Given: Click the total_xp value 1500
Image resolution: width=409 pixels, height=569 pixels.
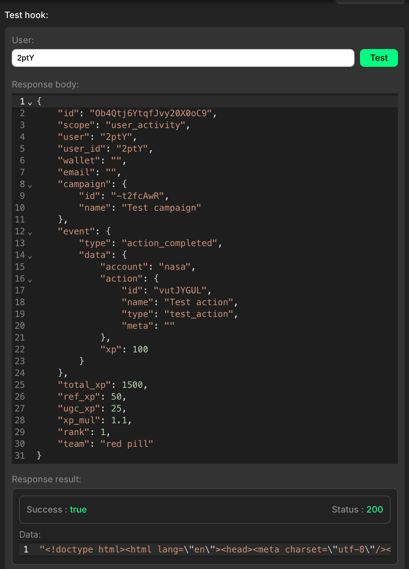Looking at the screenshot, I should click(133, 385).
